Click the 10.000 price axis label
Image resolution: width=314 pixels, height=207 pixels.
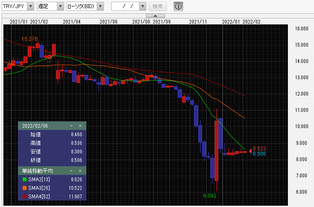coord(302,126)
